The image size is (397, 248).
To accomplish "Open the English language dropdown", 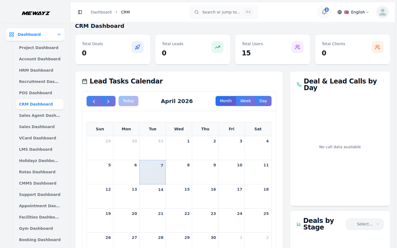I will click(x=357, y=12).
